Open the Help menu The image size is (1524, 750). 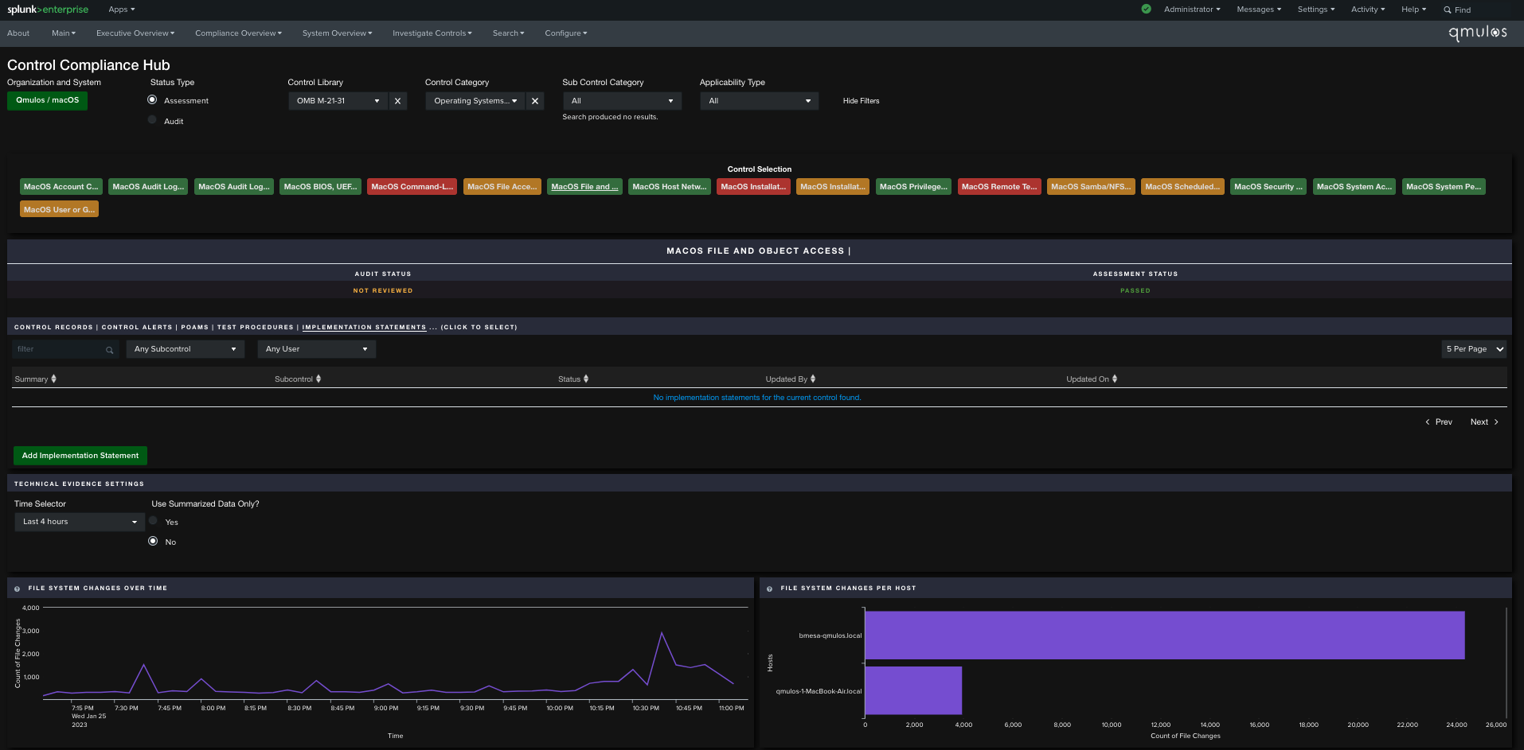coord(1414,10)
